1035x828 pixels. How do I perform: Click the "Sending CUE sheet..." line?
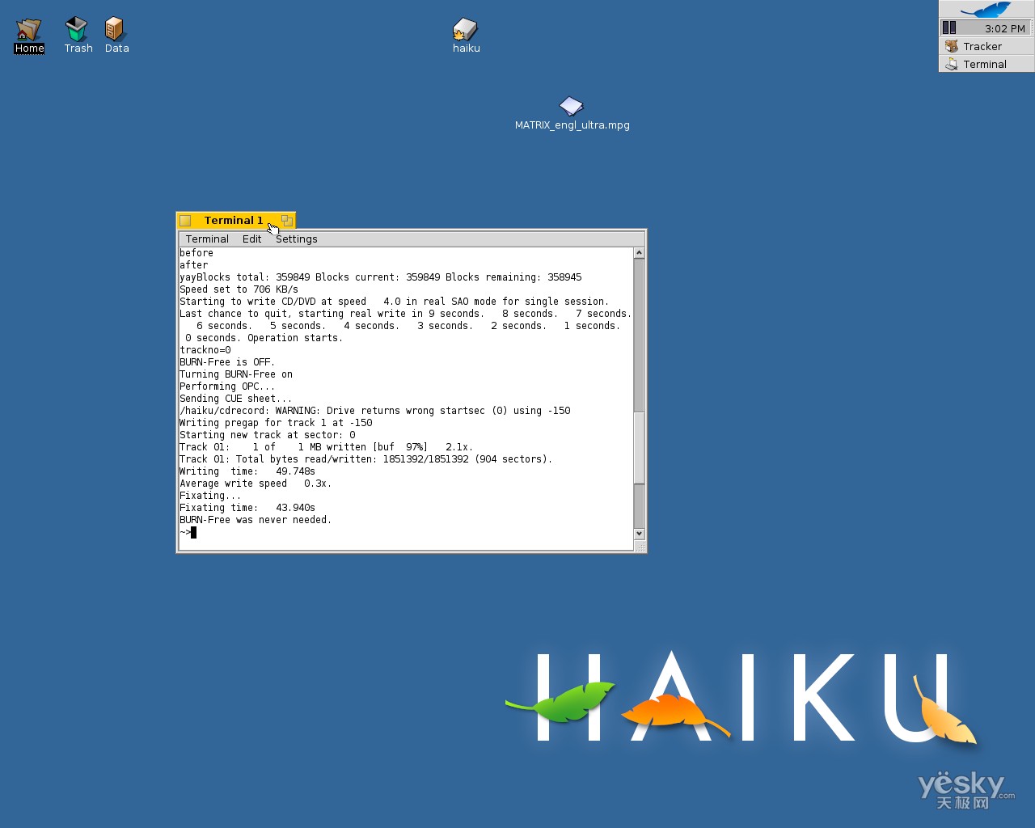click(x=236, y=399)
